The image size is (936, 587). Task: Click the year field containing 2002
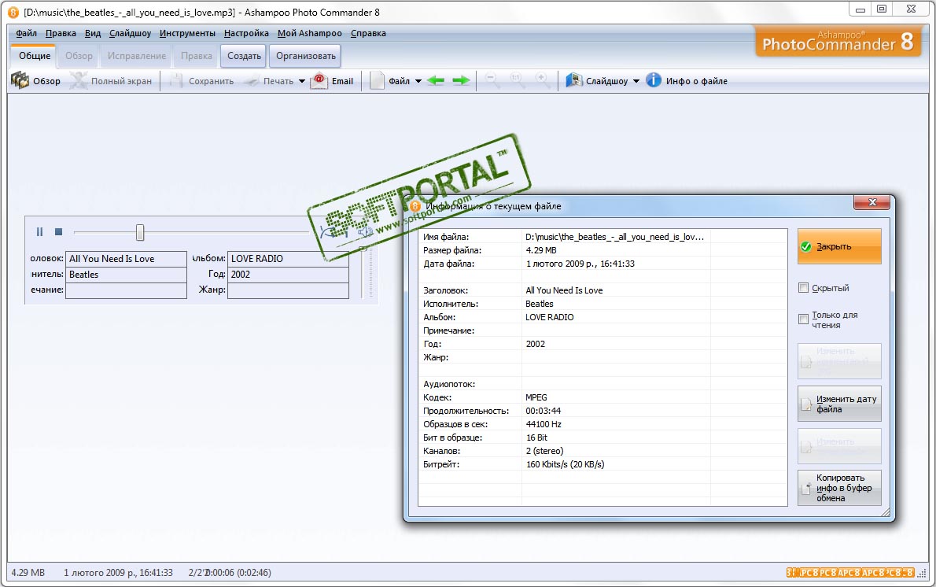point(289,275)
